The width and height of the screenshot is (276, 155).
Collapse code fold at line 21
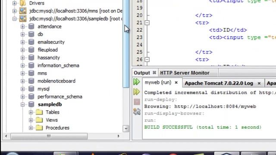click(x=147, y=23)
